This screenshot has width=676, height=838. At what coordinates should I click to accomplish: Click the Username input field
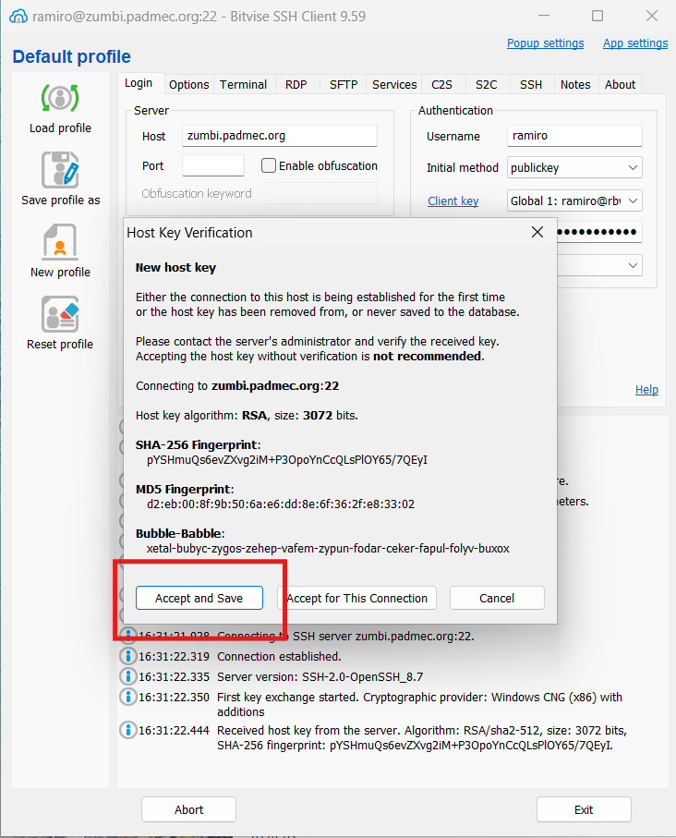click(x=574, y=136)
